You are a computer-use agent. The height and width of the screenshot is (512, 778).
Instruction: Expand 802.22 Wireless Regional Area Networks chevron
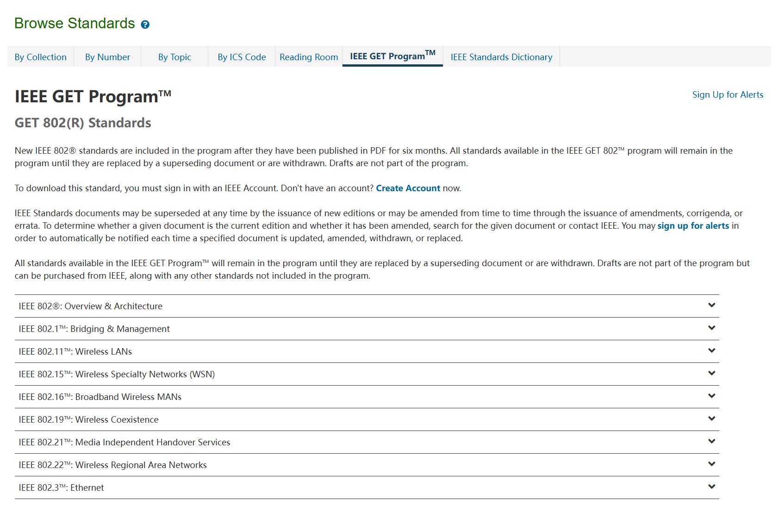pos(712,464)
